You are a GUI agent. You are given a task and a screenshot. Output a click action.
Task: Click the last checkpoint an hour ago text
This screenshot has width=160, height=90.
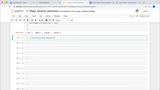point(70,11)
